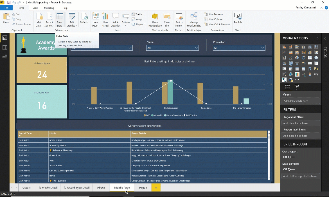329x197 pixels.
Task: Go to the About page tab
Action: (x=101, y=187)
